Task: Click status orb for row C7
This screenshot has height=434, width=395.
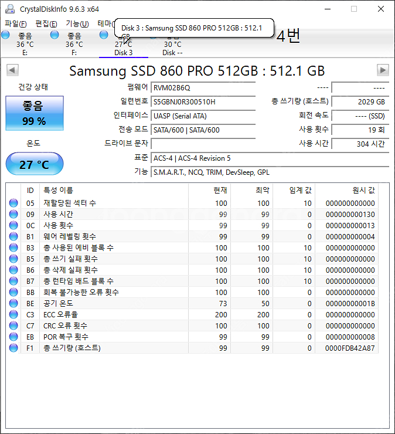Action: pyautogui.click(x=13, y=325)
